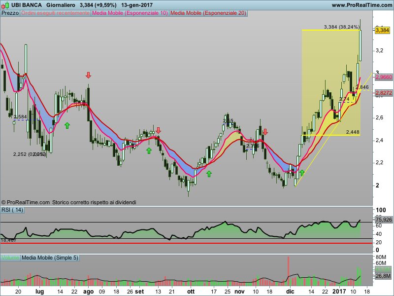This screenshot has width=394, height=296.
Task: Click the 2,448 level label
Action: [353, 132]
